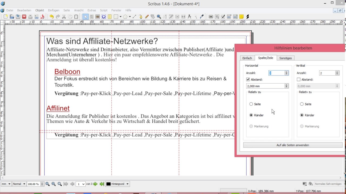The height and width of the screenshot is (194, 346).
Task: Open the Fenster menu
Action: (116, 10)
